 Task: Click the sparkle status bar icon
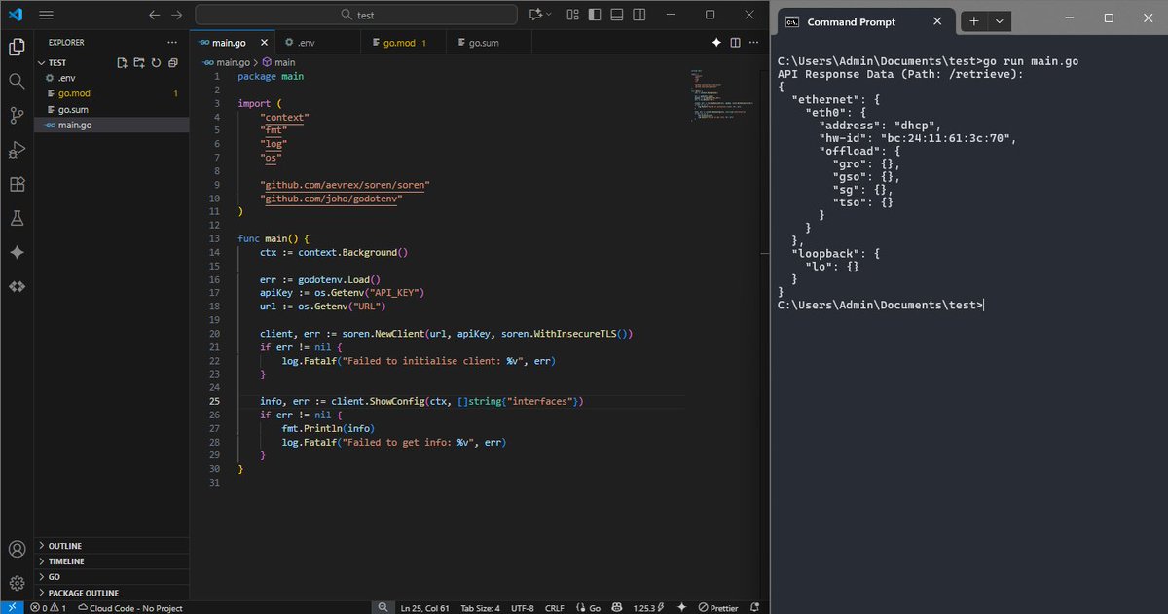(681, 607)
